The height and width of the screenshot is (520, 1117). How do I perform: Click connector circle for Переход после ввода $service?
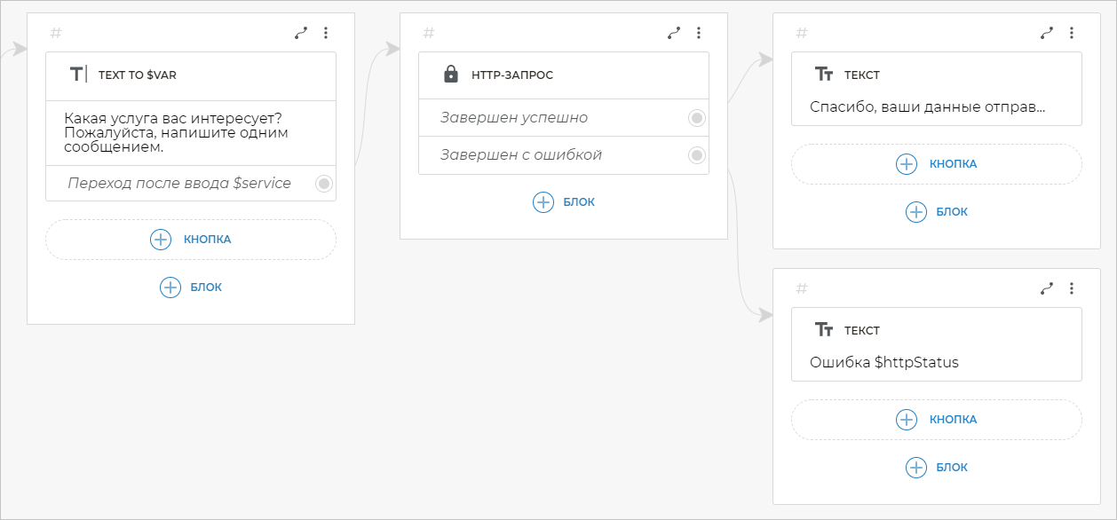tap(324, 184)
